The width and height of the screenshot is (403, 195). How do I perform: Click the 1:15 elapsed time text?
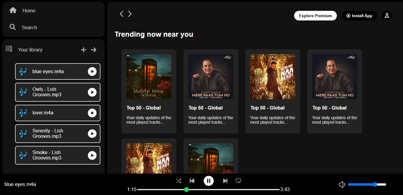tap(132, 189)
